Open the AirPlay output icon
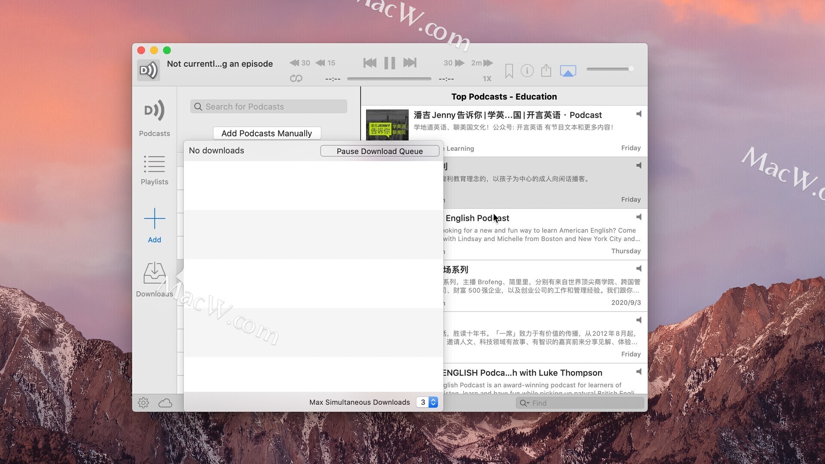The height and width of the screenshot is (464, 825). [x=568, y=71]
